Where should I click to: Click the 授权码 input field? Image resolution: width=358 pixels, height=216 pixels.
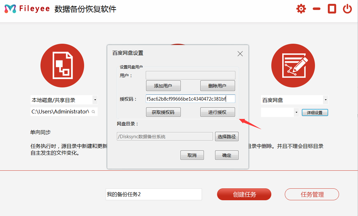190,99
